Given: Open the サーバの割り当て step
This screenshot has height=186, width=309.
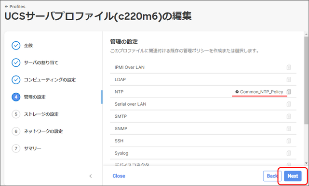Looking at the screenshot, I should pyautogui.click(x=41, y=62).
